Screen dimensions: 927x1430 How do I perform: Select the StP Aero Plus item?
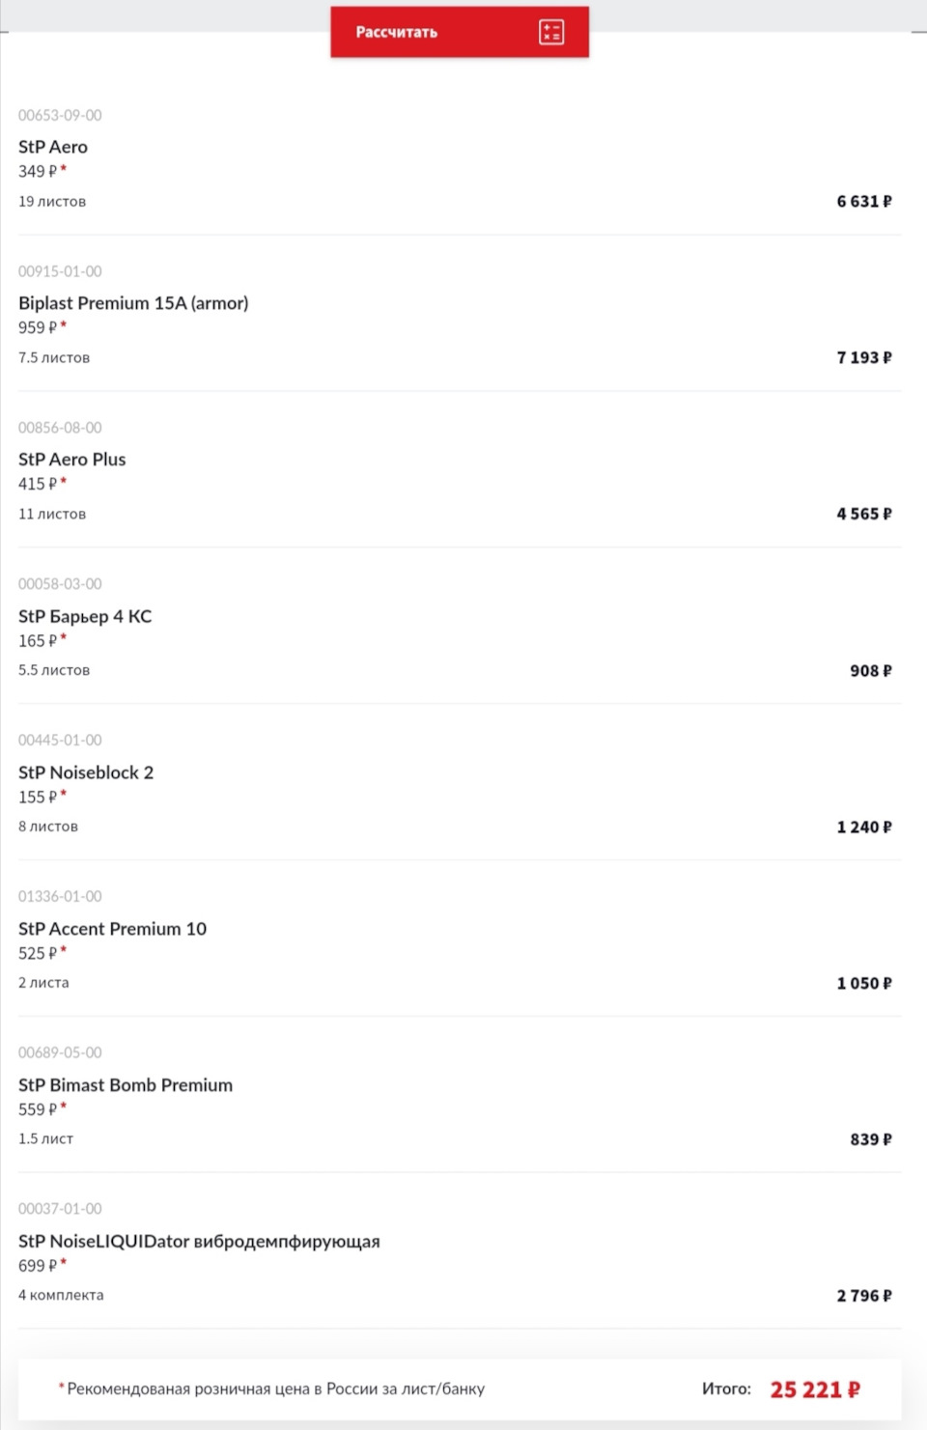coord(72,460)
